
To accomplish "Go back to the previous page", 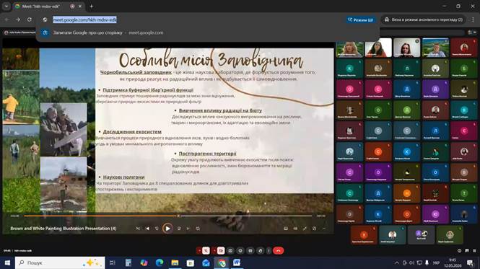I will click(6, 19).
